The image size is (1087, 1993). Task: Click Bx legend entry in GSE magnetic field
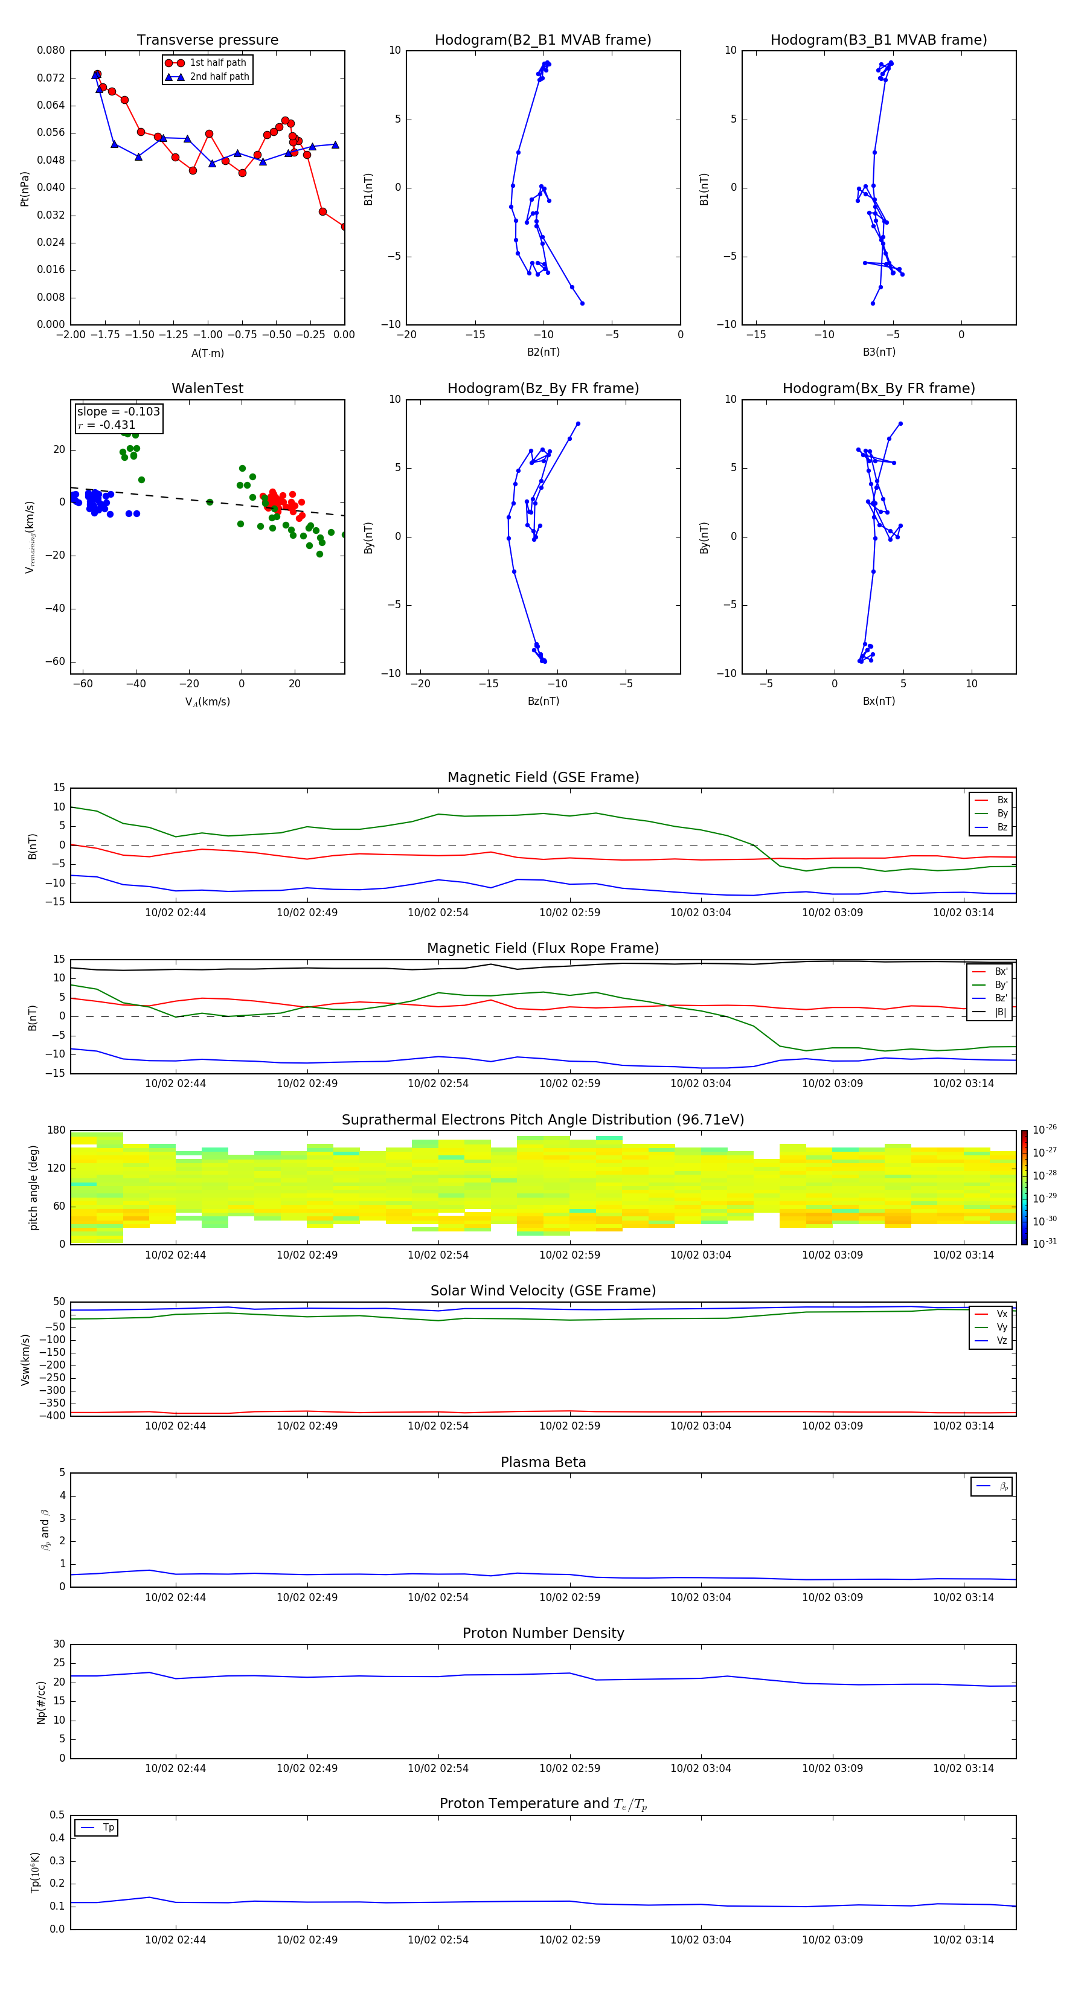coord(992,800)
